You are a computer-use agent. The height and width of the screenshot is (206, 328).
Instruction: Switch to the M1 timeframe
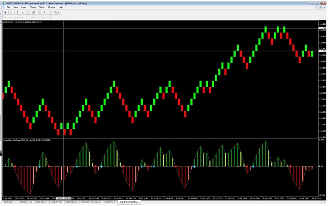[5, 17]
